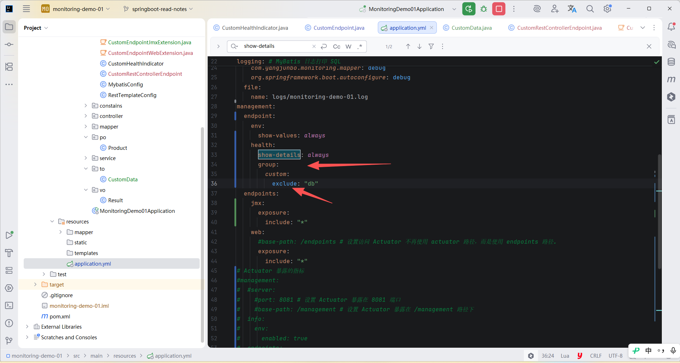Click IME Chinese mode indicator
Image resolution: width=680 pixels, height=363 pixels.
pyautogui.click(x=648, y=351)
